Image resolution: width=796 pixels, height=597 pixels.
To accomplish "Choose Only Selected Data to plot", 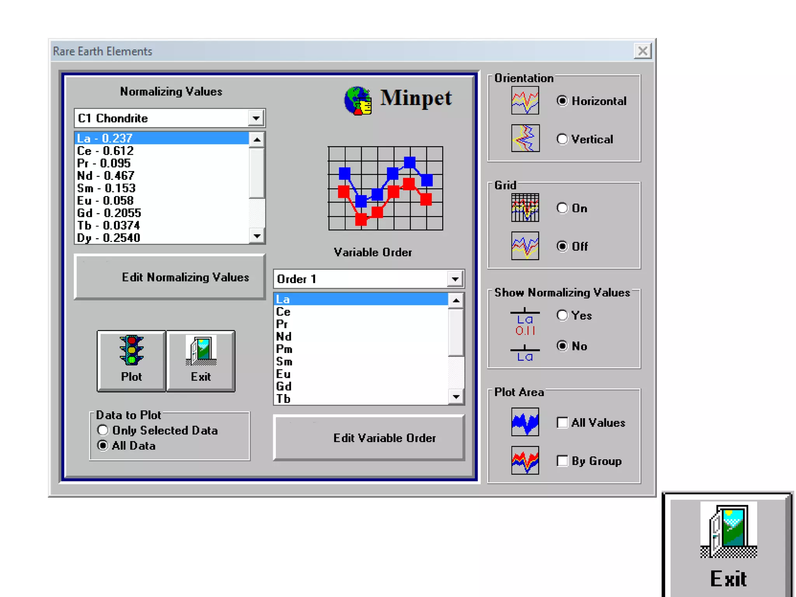I will pyautogui.click(x=103, y=430).
